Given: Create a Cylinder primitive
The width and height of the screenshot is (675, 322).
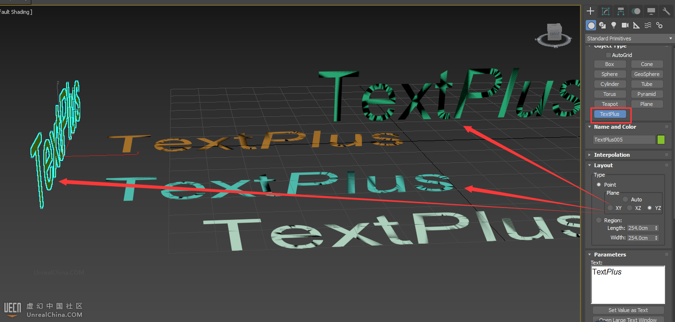Looking at the screenshot, I should (609, 84).
